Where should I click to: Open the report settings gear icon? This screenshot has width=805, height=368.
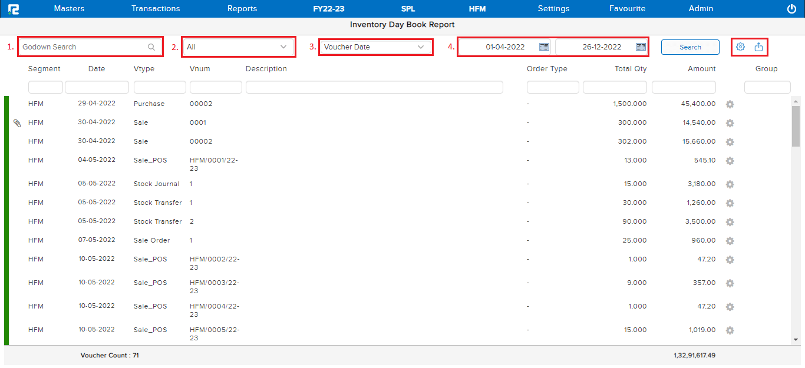pos(741,46)
